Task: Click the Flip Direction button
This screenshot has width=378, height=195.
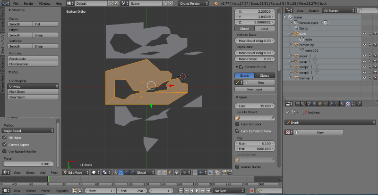Action: tap(33, 64)
